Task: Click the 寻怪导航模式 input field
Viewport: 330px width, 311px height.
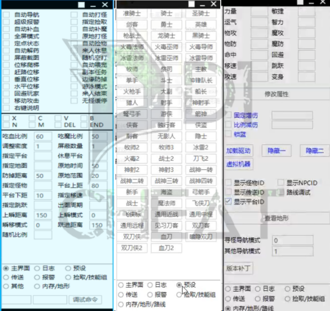Action: 293,240
